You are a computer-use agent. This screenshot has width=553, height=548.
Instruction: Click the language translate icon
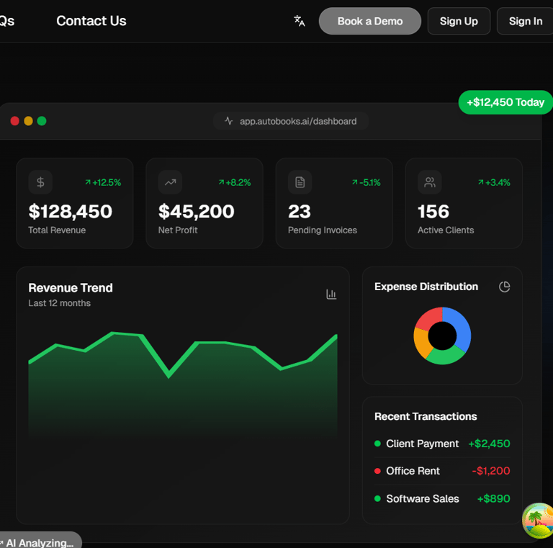[299, 21]
